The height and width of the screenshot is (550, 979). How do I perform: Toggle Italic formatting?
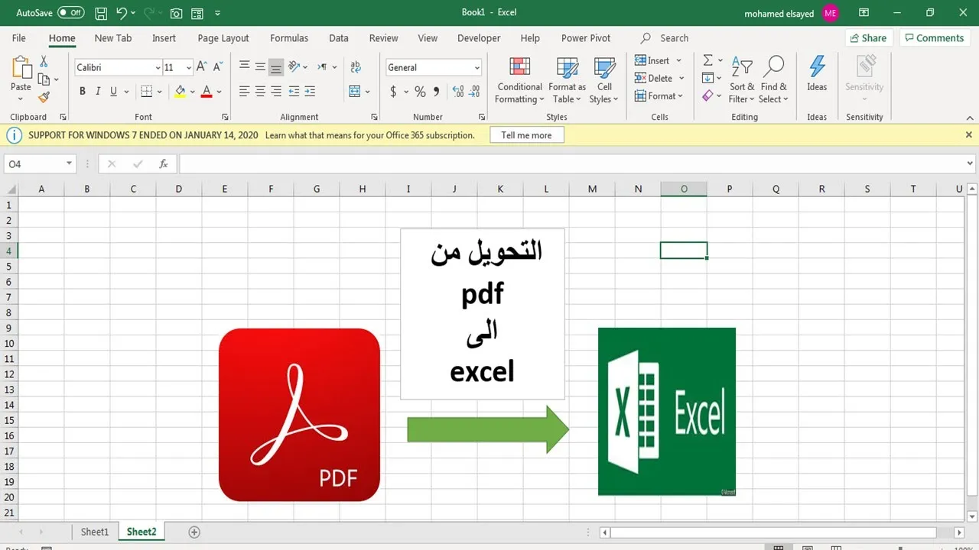pyautogui.click(x=98, y=92)
